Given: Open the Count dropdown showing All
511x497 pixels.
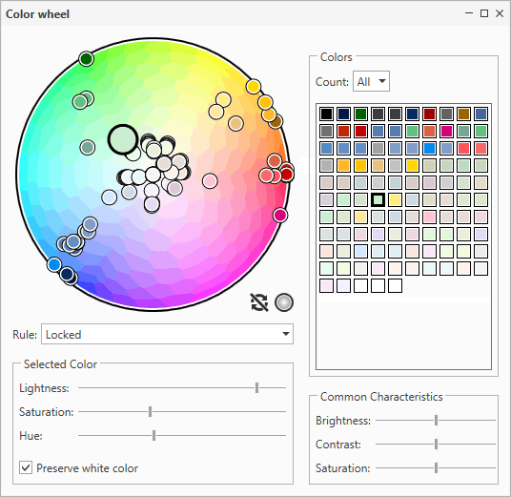Looking at the screenshot, I should tap(371, 81).
